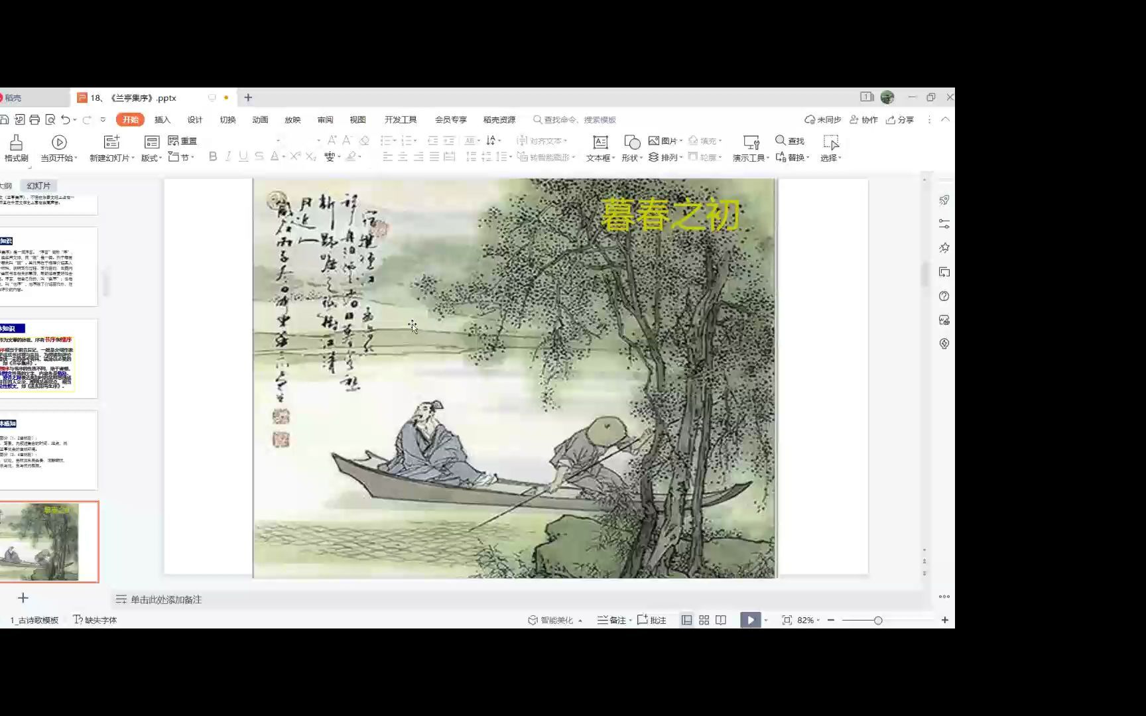Switch to slide sorter view
The width and height of the screenshot is (1146, 716).
click(x=704, y=620)
